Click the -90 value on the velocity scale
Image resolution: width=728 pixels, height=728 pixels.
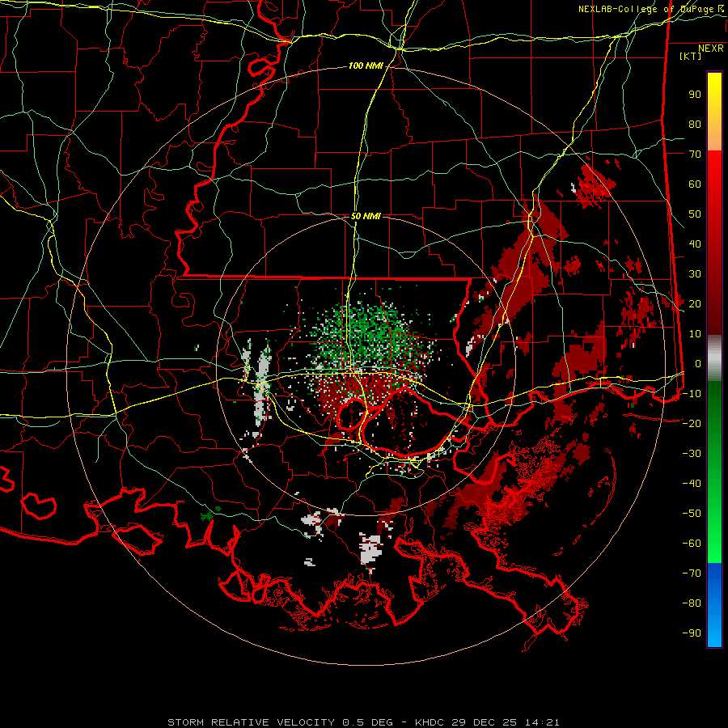pos(692,633)
